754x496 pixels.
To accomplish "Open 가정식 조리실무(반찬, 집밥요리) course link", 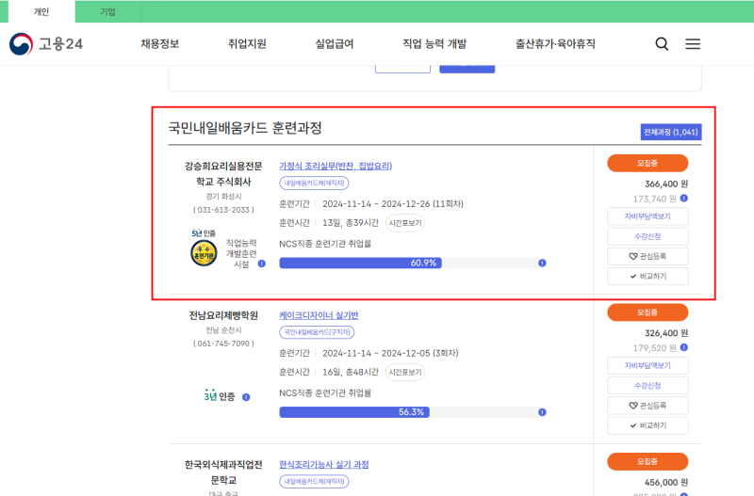I will [336, 167].
